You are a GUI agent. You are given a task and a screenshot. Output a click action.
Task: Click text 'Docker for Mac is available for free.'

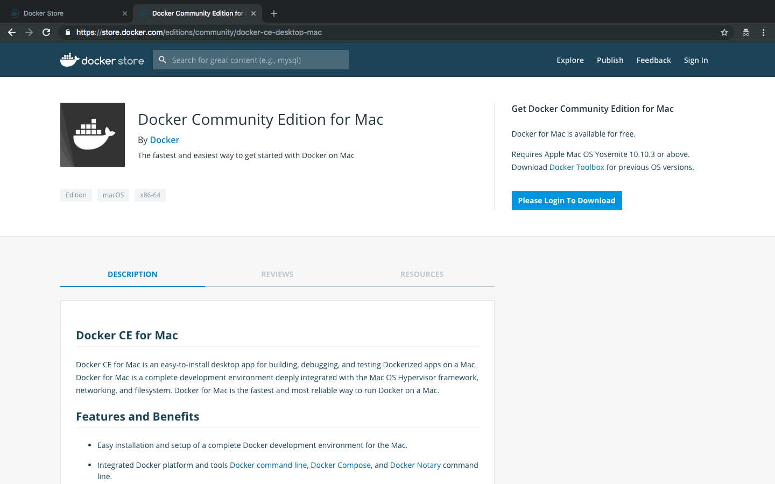tap(574, 134)
